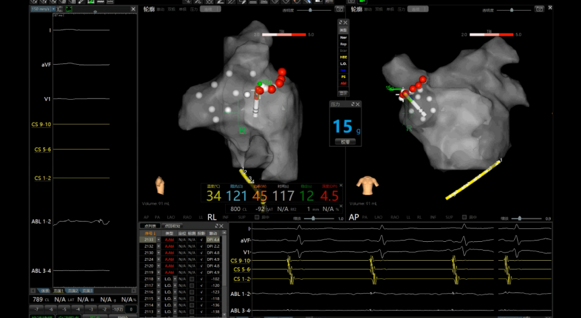Take snapshot of AP map view
Screen dimensions: 581x318
539,9
